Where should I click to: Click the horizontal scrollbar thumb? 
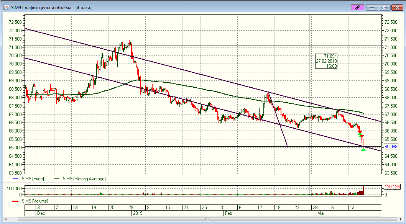pos(206,219)
